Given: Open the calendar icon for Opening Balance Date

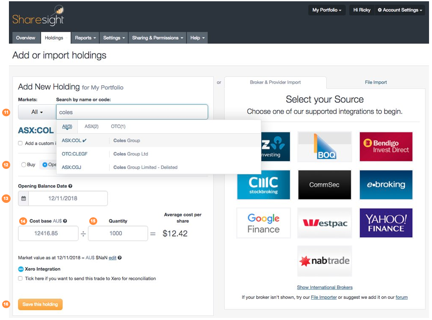Looking at the screenshot, I should click(23, 198).
